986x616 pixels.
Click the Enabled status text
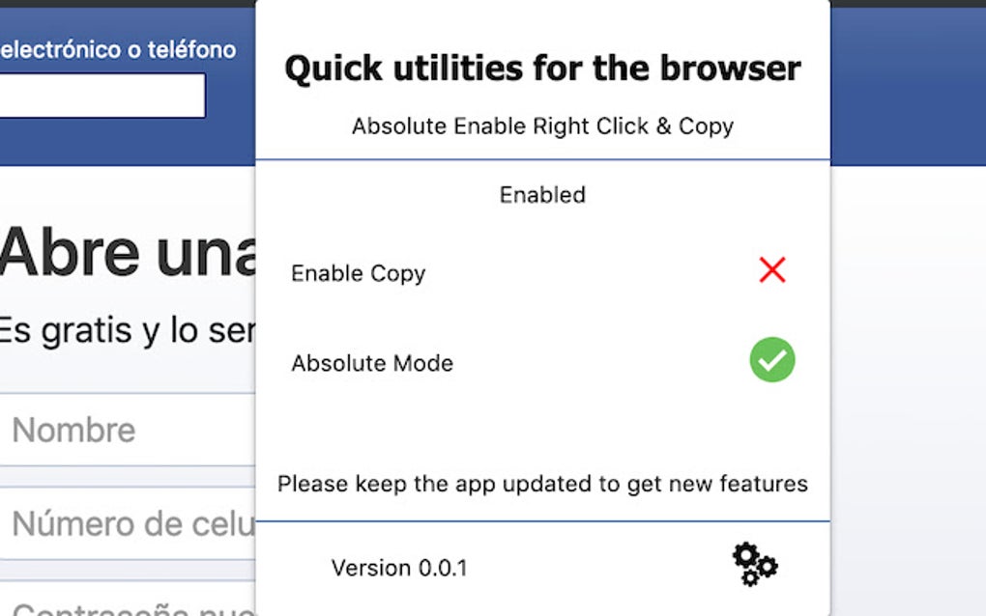(542, 195)
